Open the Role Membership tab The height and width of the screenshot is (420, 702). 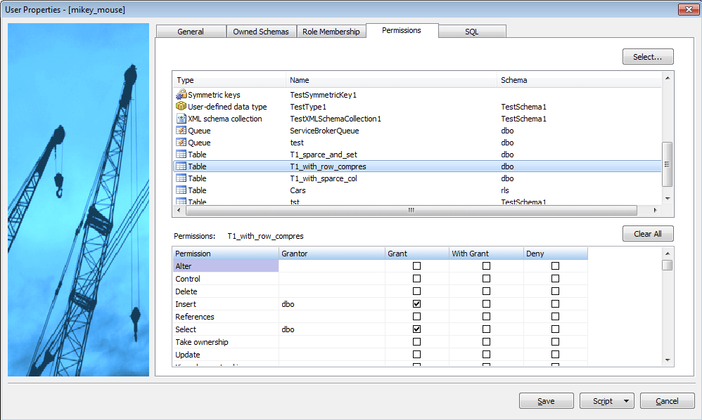(331, 32)
